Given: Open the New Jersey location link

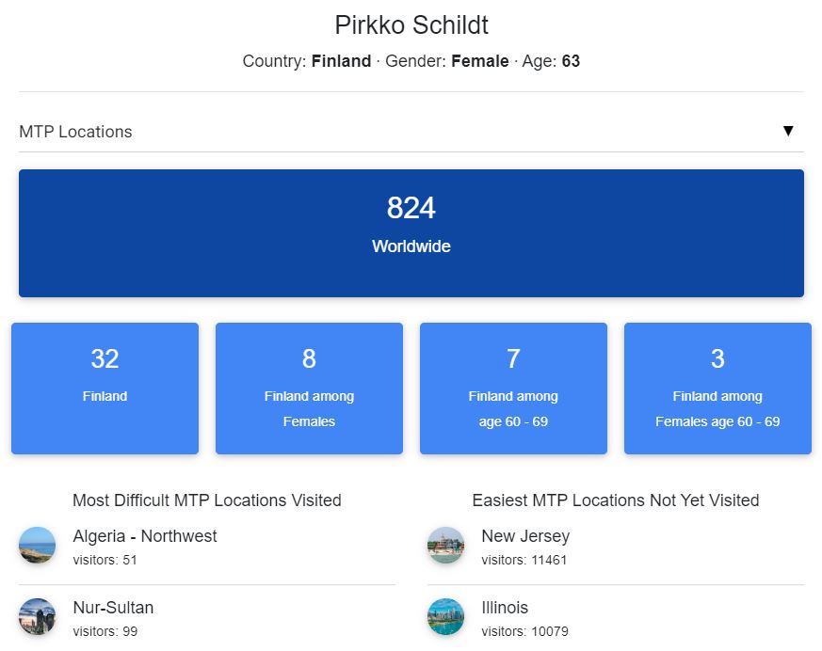Looking at the screenshot, I should 525,536.
